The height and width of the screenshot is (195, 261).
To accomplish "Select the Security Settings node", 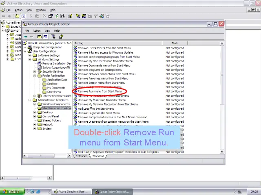I will point(53,71).
